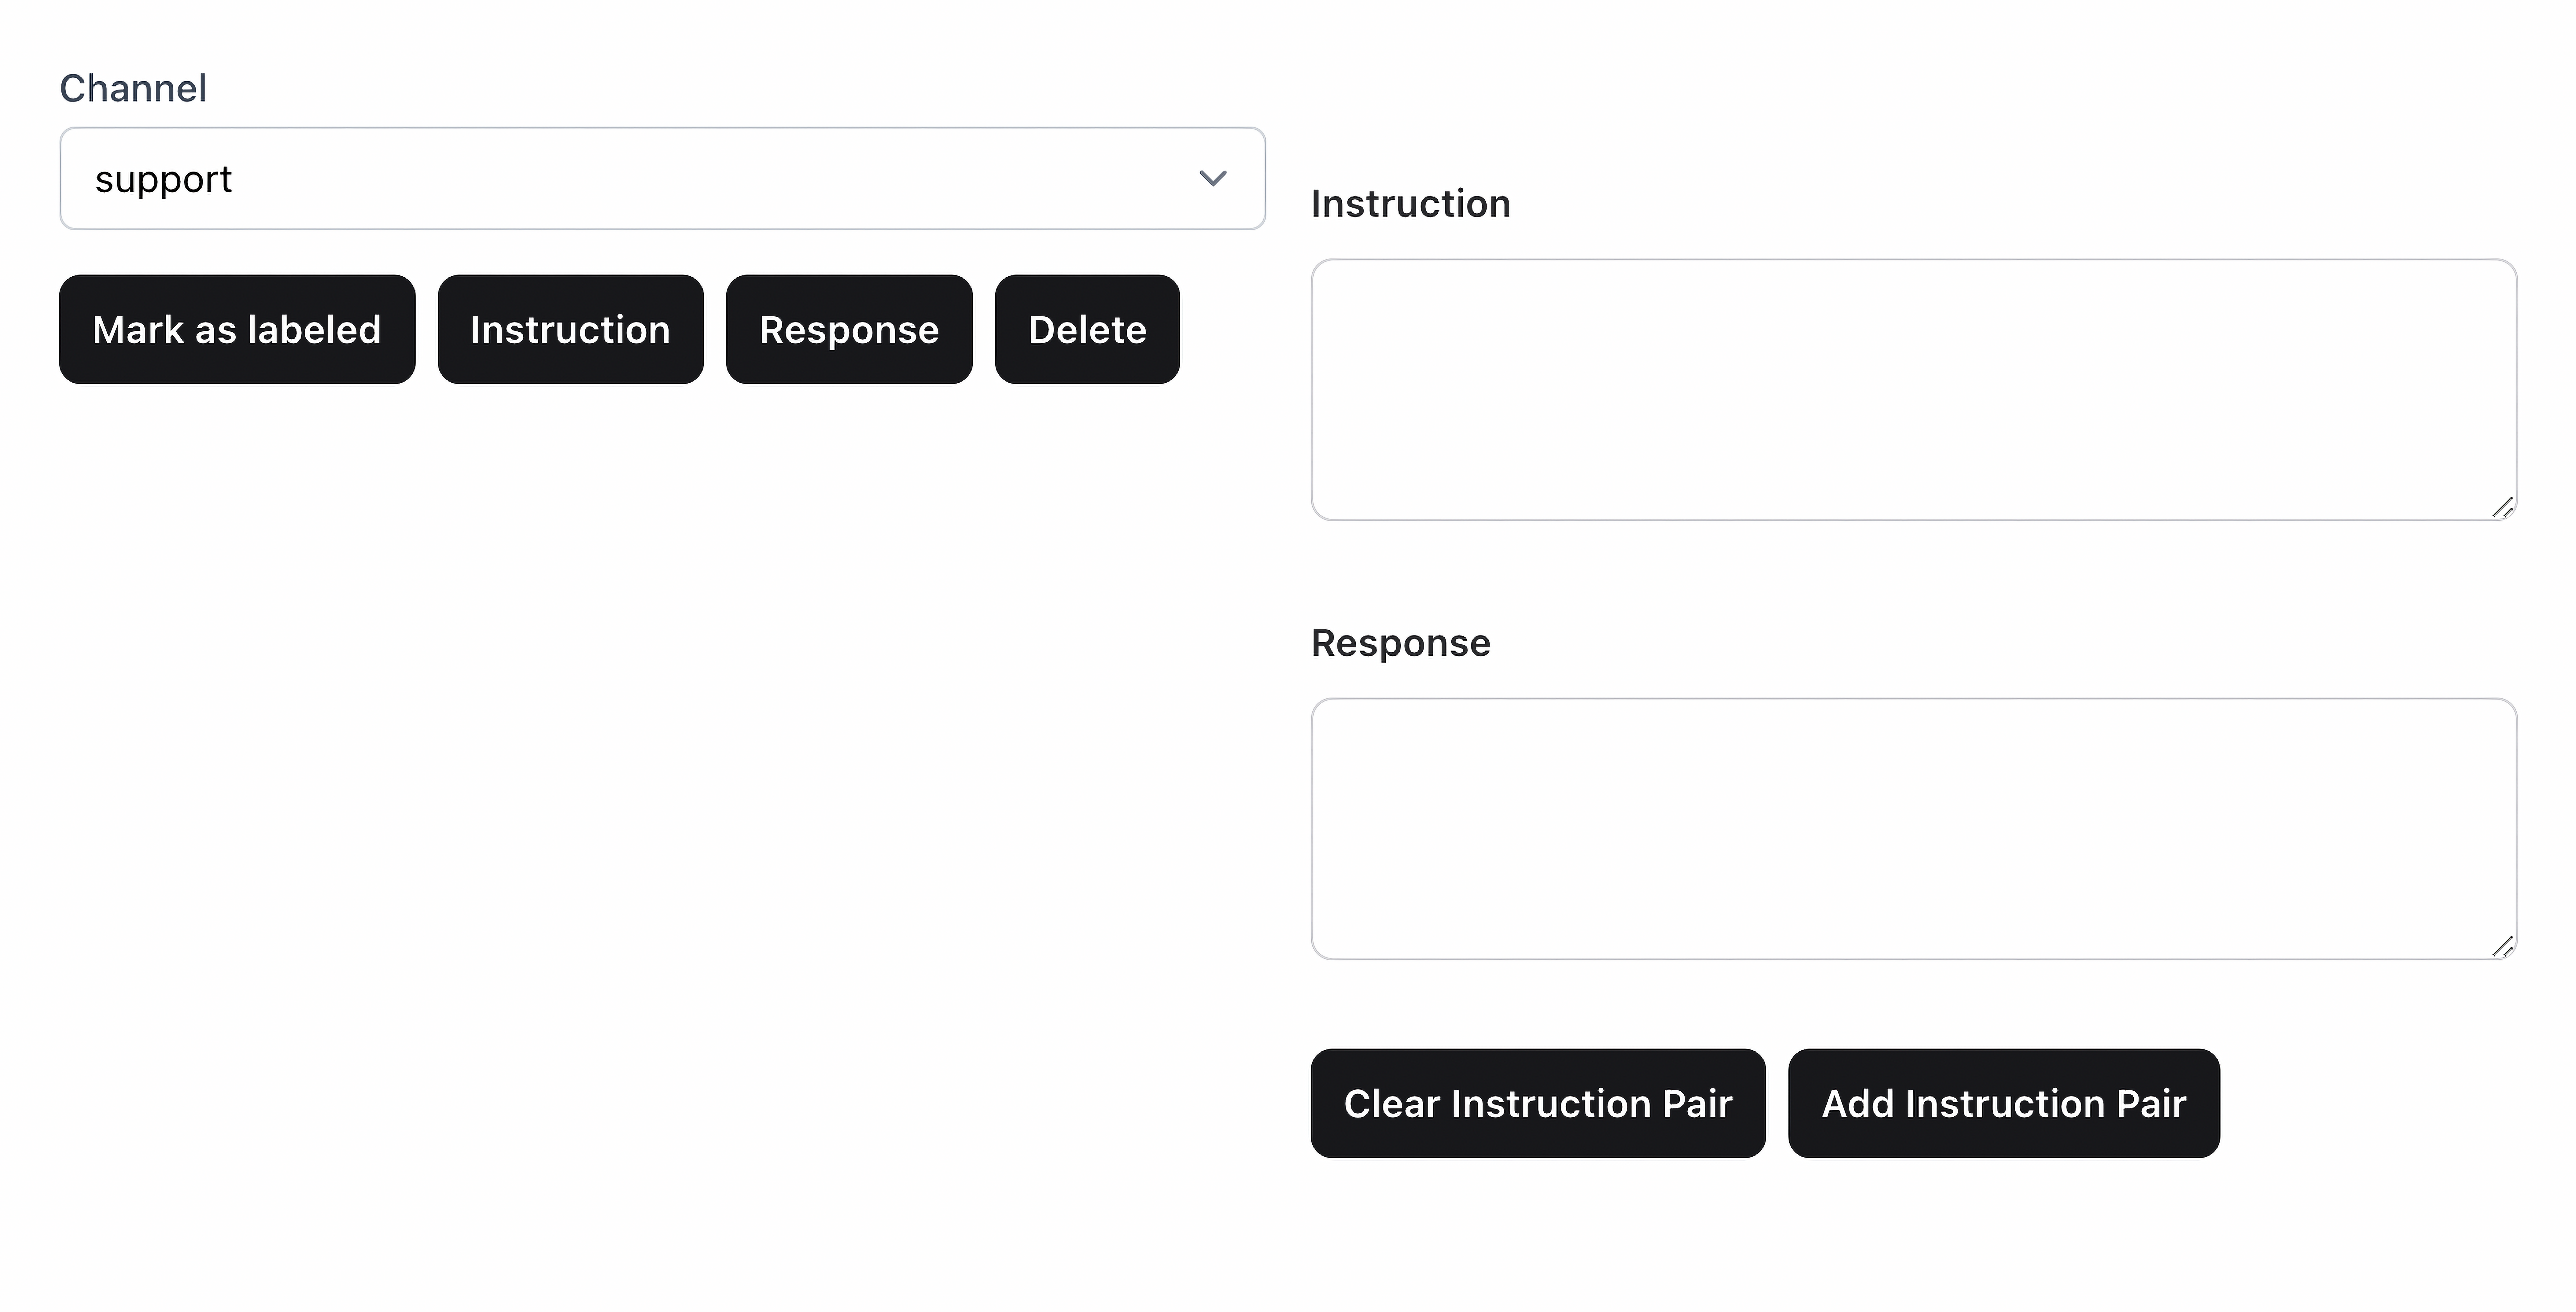Mark the message as labeled
The width and height of the screenshot is (2576, 1312).
click(x=237, y=329)
